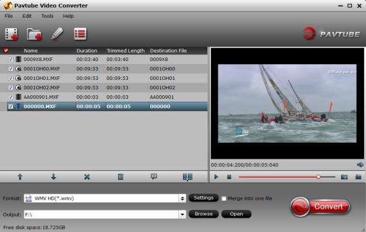Take a snapshot with the camera icon

[344, 177]
